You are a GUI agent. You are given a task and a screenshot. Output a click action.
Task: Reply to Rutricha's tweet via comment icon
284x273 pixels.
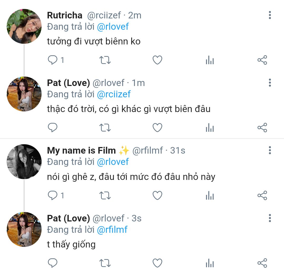(x=53, y=60)
